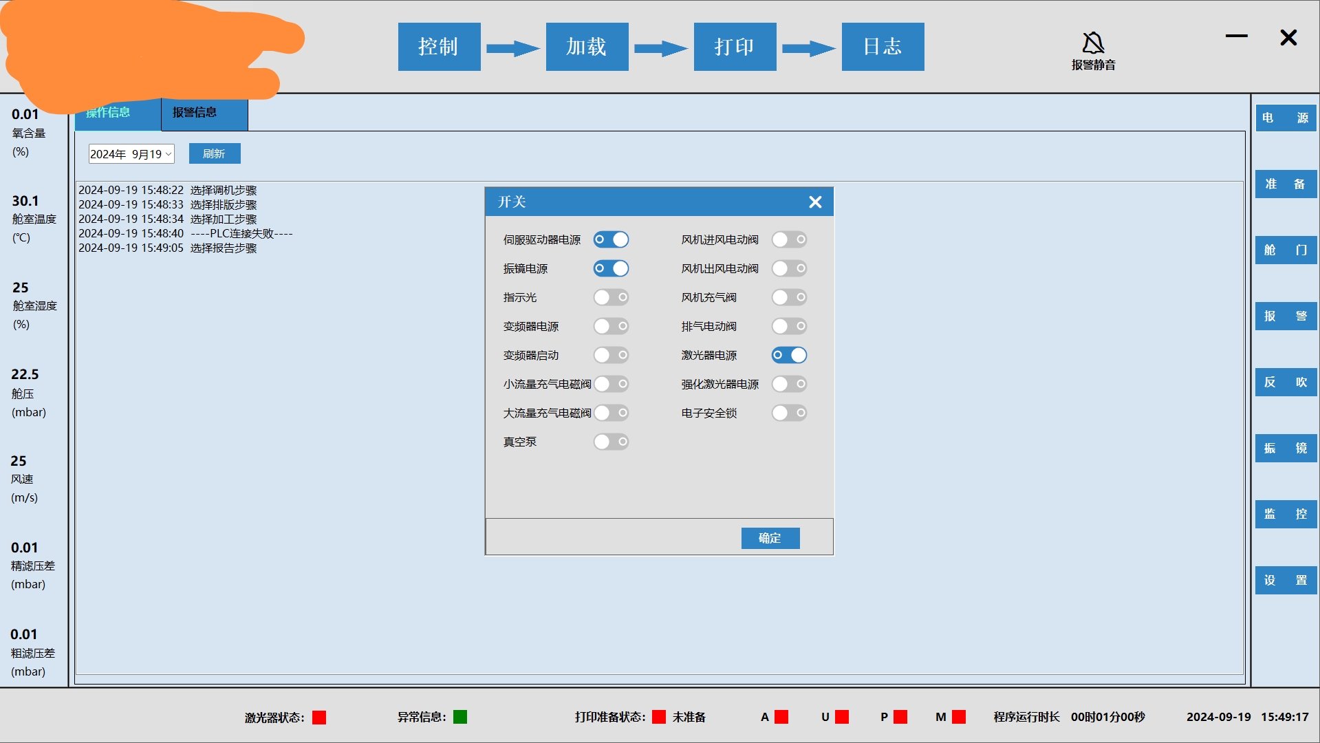The width and height of the screenshot is (1320, 743).
Task: Click the 舱室温度 value 30.1
Action: [25, 201]
